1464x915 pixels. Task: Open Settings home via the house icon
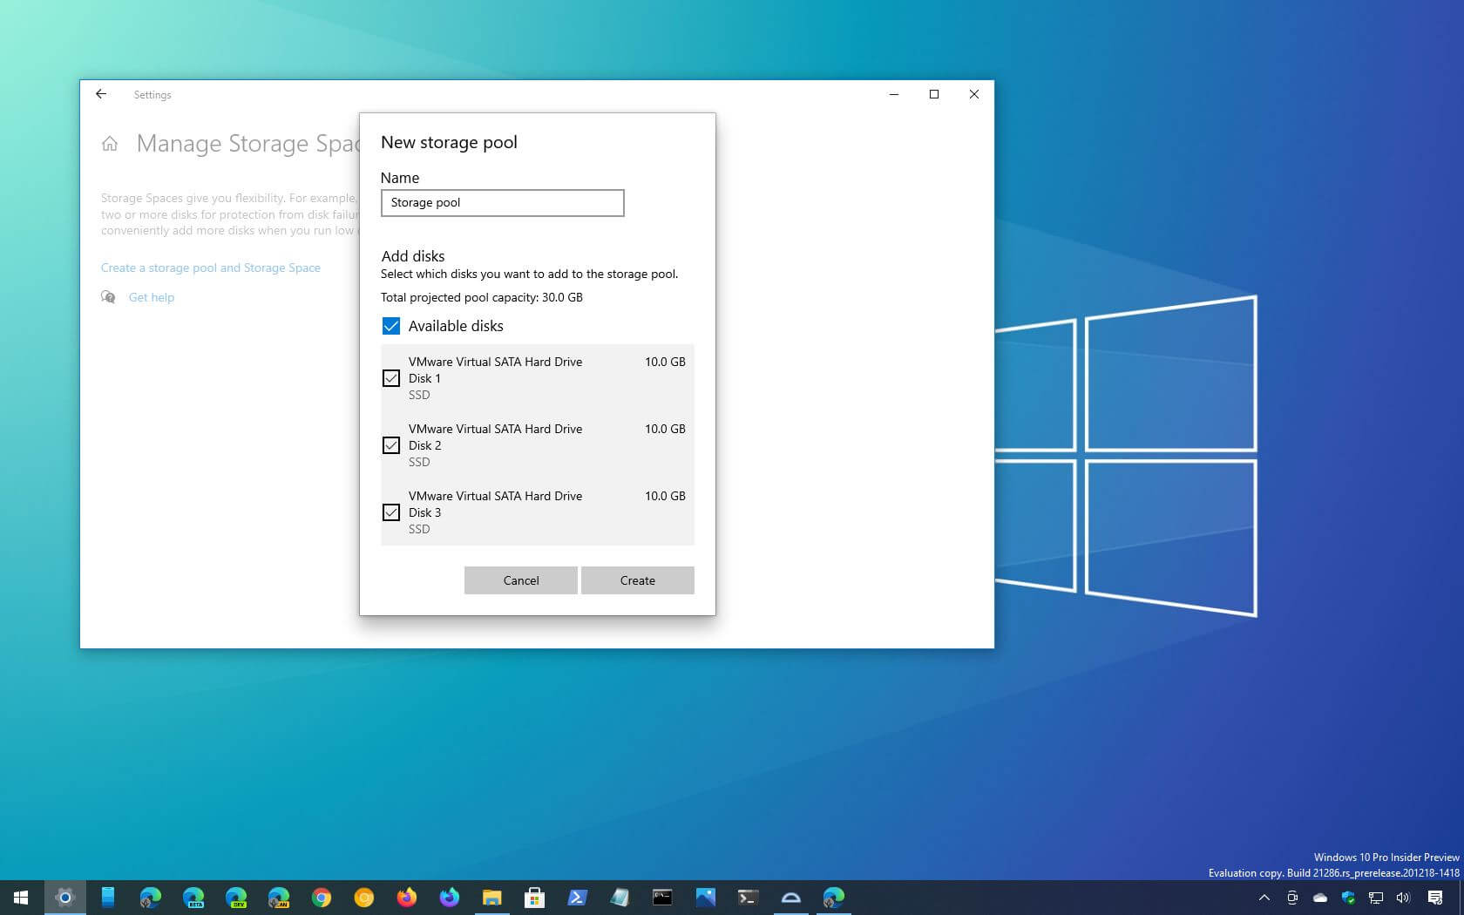click(110, 144)
